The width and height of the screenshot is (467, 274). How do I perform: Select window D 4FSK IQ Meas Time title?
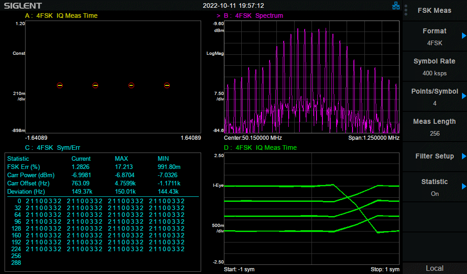tap(260, 148)
